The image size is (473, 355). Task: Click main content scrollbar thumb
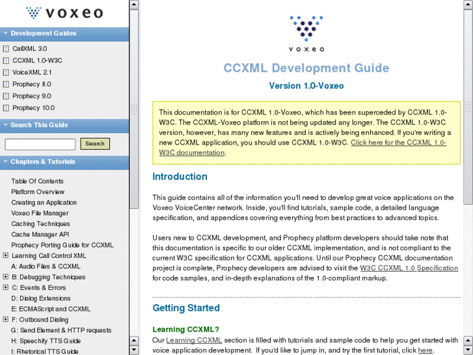[468, 107]
